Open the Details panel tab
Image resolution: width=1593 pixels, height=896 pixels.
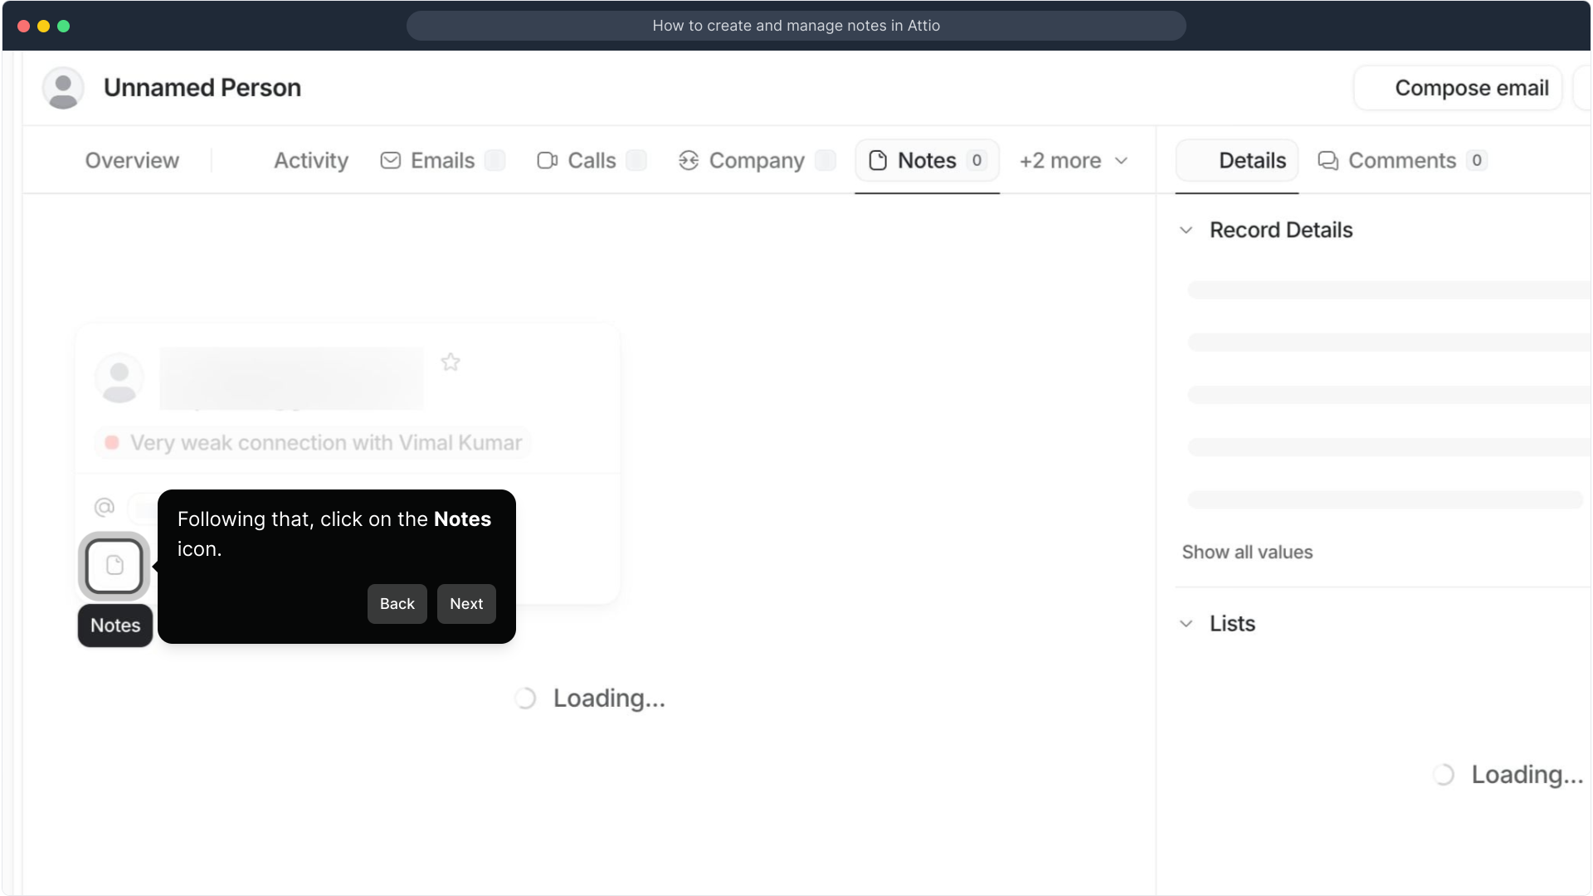pyautogui.click(x=1236, y=160)
